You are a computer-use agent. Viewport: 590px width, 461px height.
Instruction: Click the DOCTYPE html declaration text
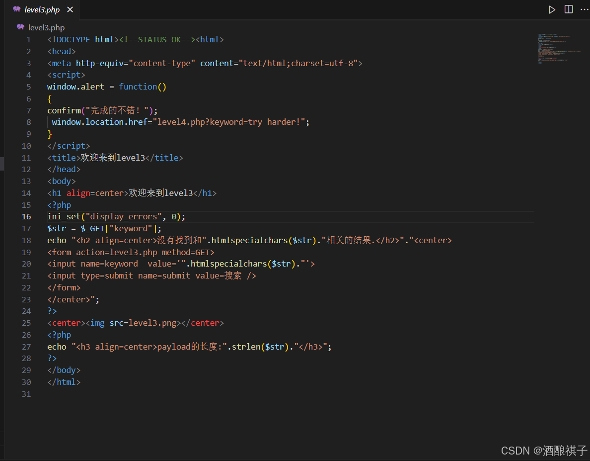pos(83,40)
